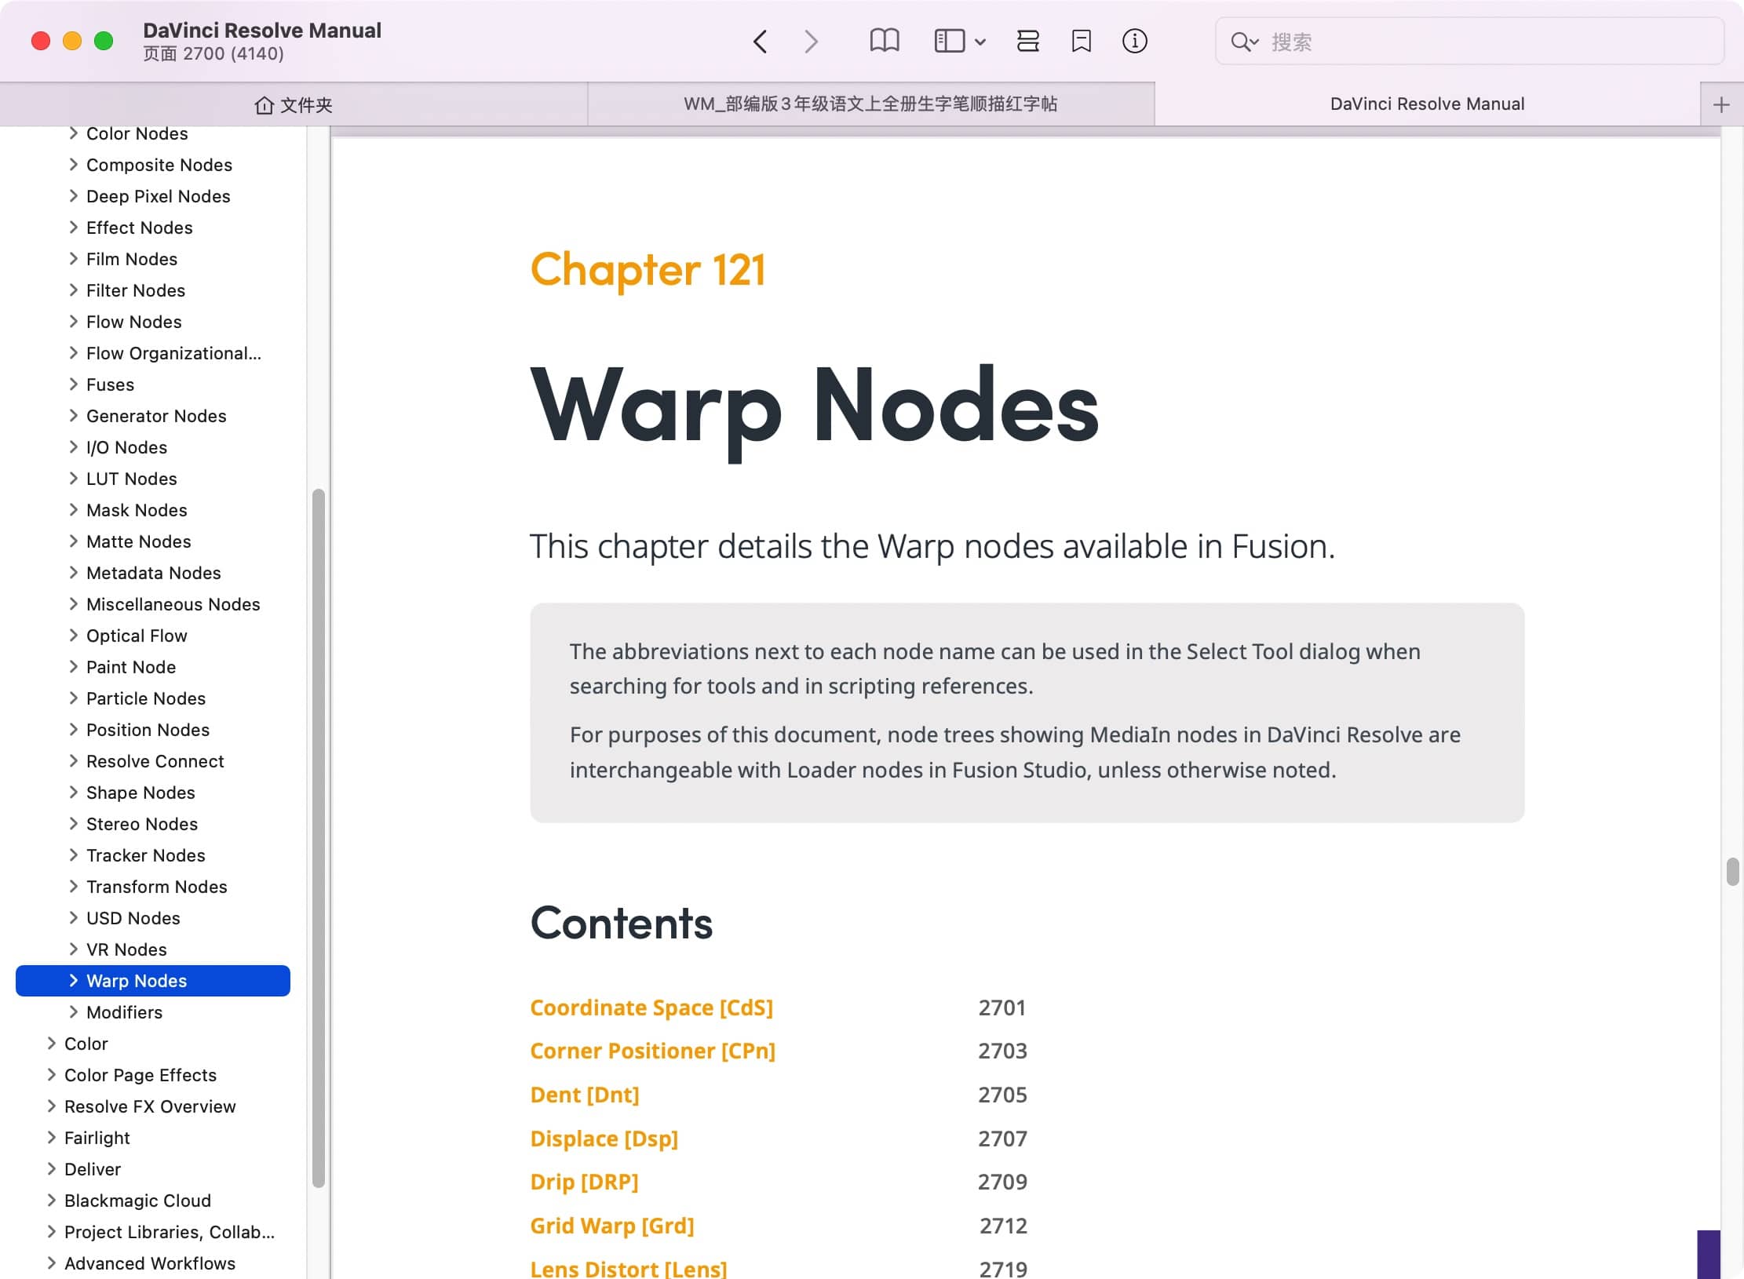Click the search magnifier icon
Viewport: 1744px width, 1279px height.
click(1244, 42)
